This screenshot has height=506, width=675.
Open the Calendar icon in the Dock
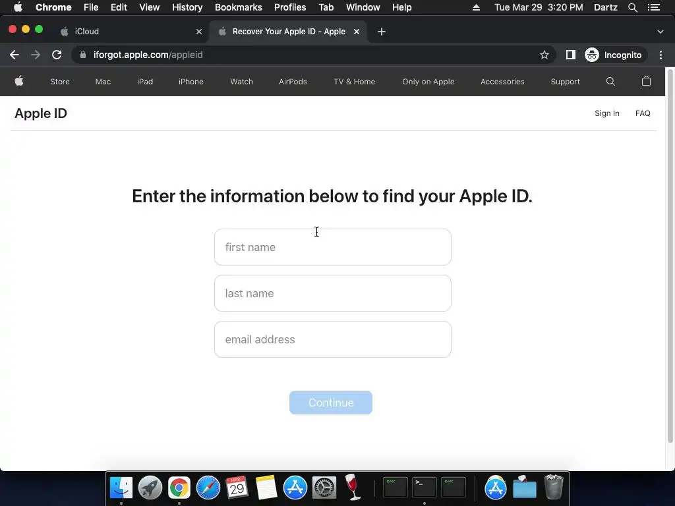pyautogui.click(x=237, y=488)
